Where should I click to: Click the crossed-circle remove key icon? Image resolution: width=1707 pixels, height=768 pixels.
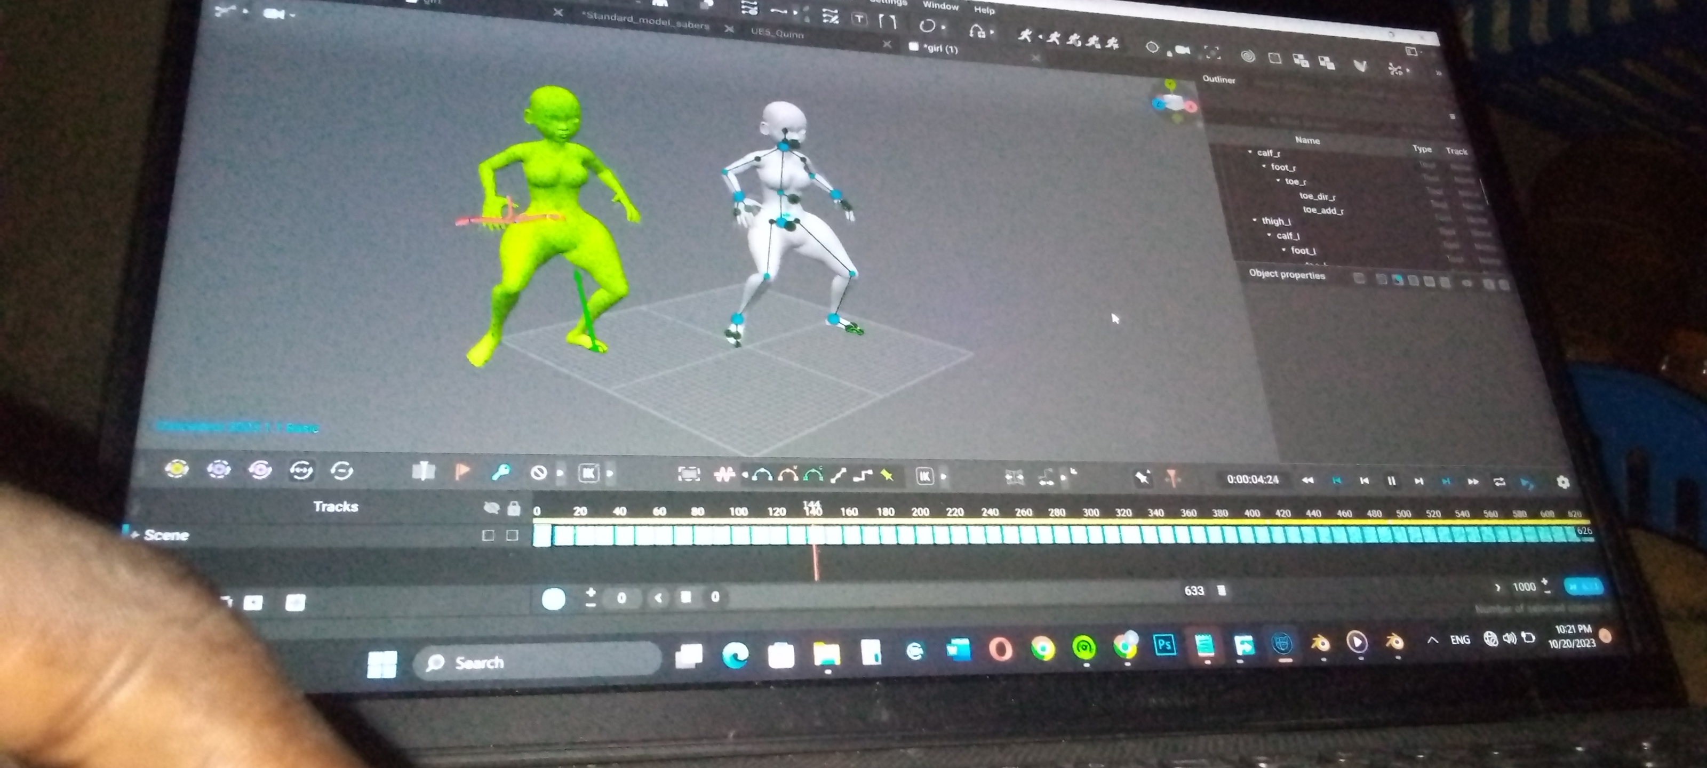[539, 473]
